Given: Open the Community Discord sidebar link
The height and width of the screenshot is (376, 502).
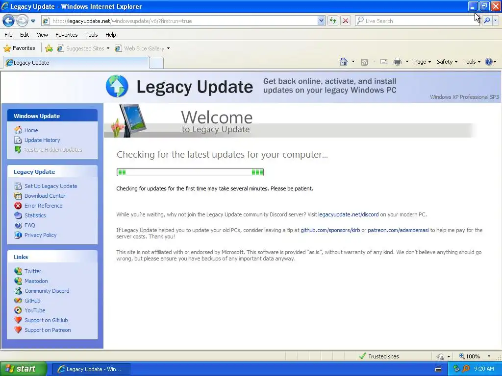Looking at the screenshot, I should pos(47,291).
